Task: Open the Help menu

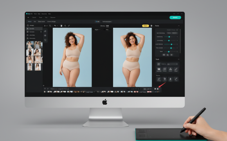Action: pos(49,14)
